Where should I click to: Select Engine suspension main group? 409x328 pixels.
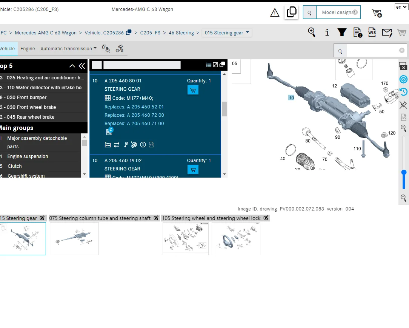40,156
